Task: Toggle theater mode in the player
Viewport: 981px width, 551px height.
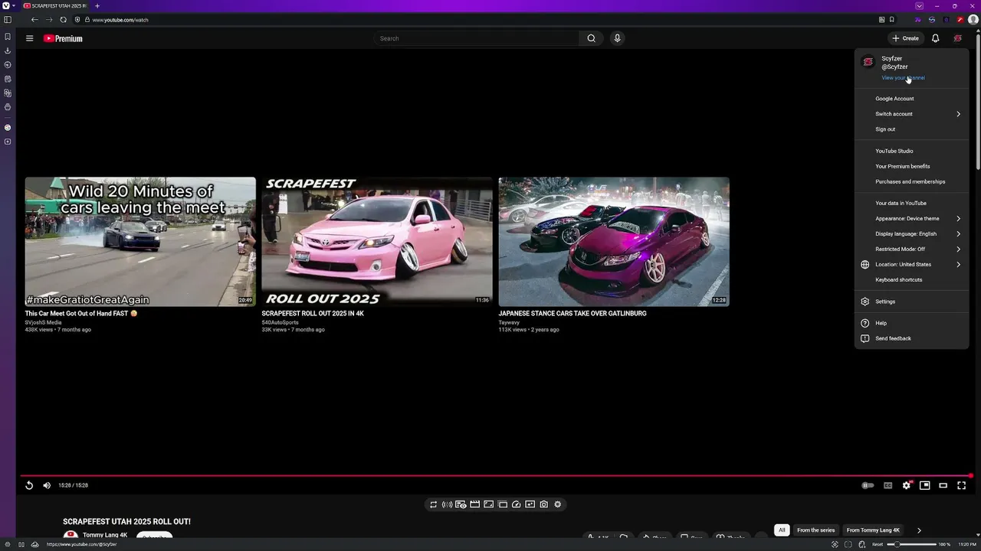Action: pyautogui.click(x=943, y=485)
